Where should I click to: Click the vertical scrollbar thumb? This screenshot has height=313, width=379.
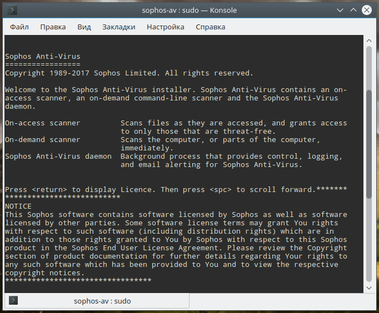tap(369, 144)
